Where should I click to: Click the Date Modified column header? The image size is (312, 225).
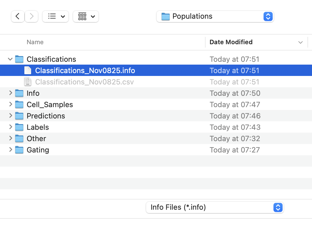tap(231, 42)
